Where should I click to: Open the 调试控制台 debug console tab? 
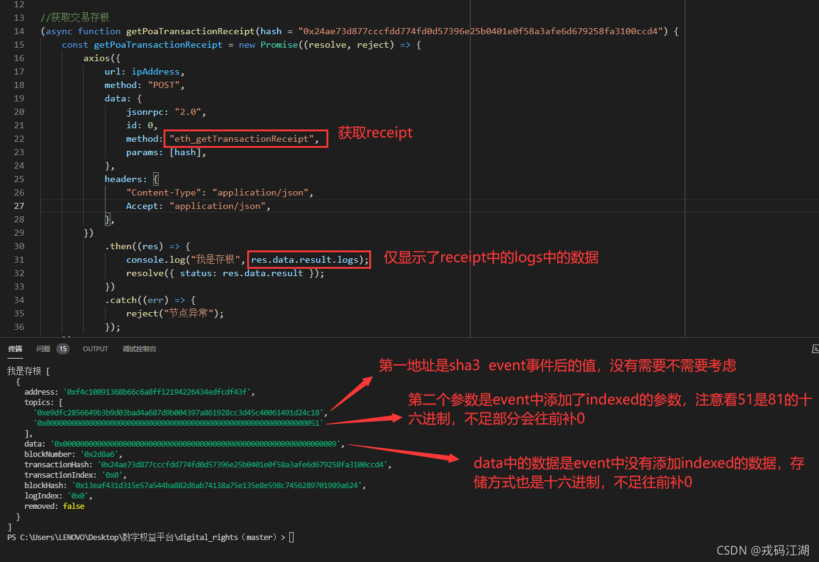pos(139,349)
